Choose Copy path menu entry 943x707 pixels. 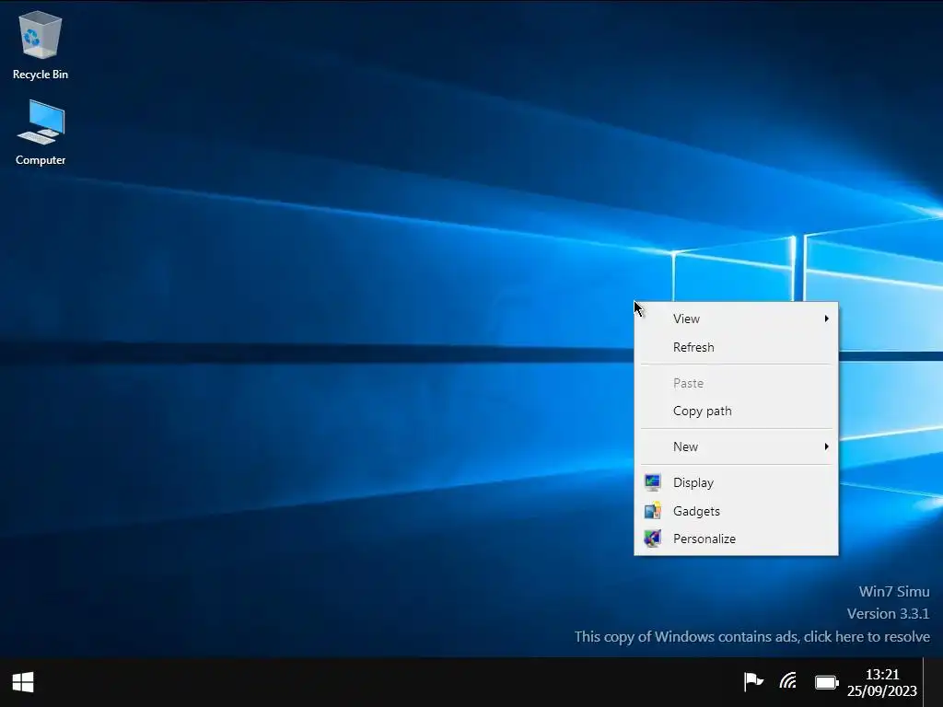point(736,411)
